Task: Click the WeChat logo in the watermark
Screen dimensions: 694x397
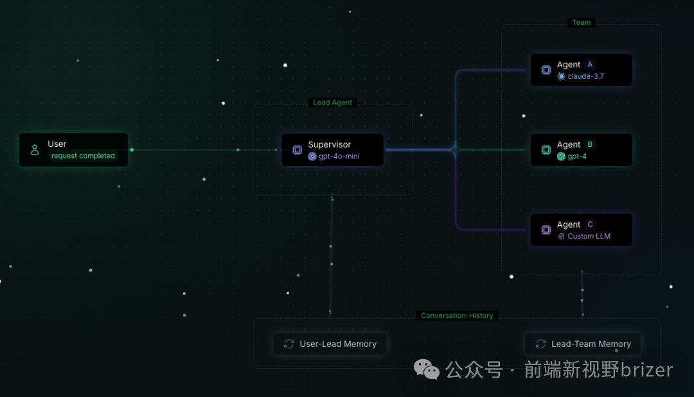Action: coord(426,369)
